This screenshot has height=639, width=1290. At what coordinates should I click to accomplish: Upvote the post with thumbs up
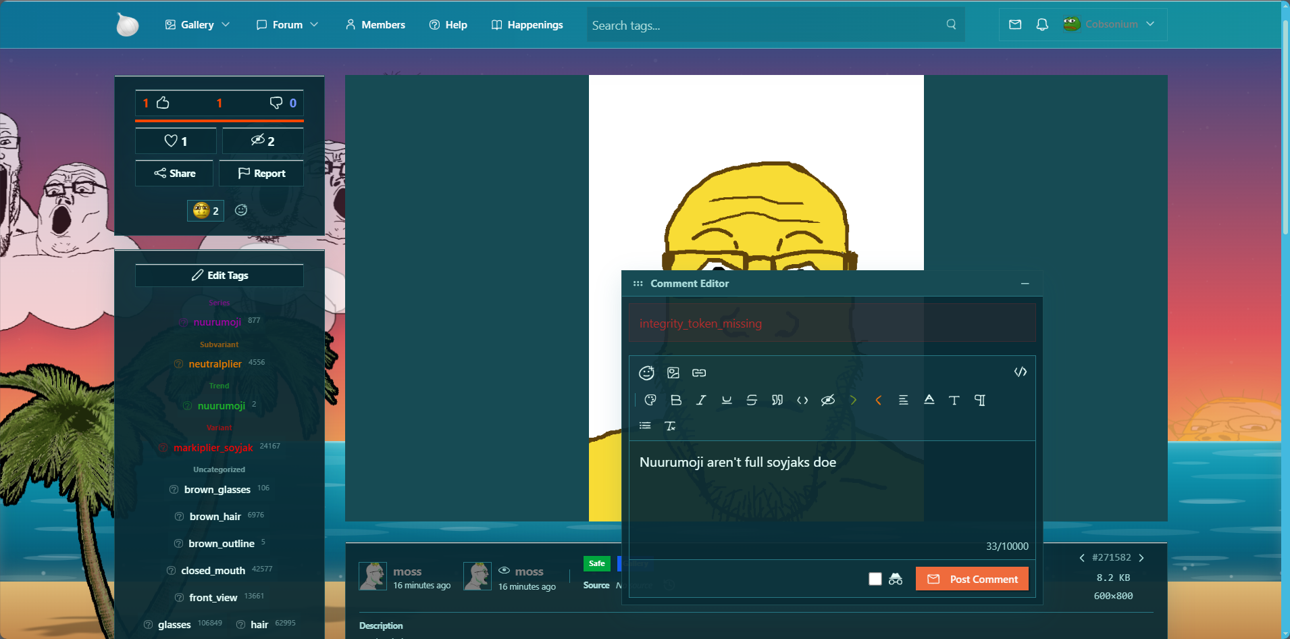163,103
